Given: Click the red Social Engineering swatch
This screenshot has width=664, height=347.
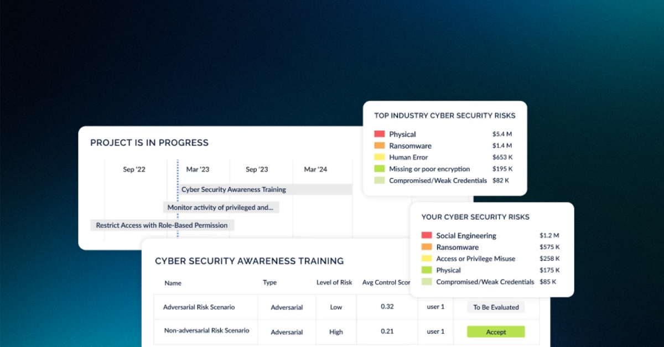Looking at the screenshot, I should pyautogui.click(x=426, y=235).
